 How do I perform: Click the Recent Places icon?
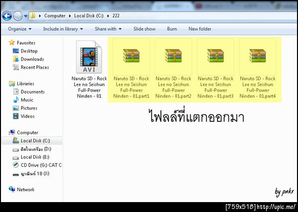16,67
